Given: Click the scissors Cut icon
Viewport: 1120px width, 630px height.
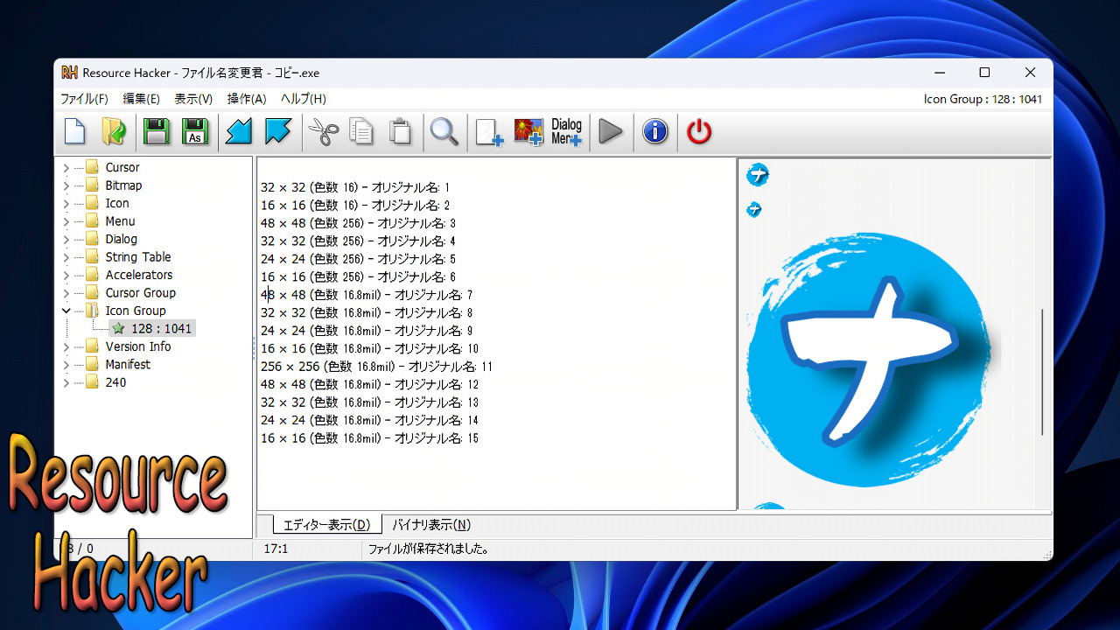Looking at the screenshot, I should pos(323,132).
